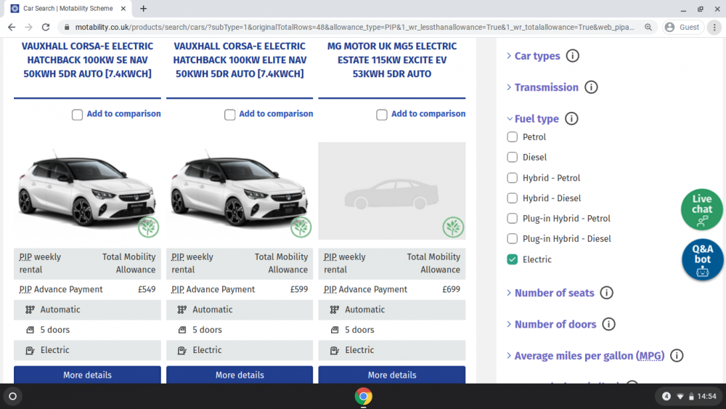Viewport: 726px width, 409px height.
Task: Open the Transmission info icon
Action: click(x=591, y=87)
